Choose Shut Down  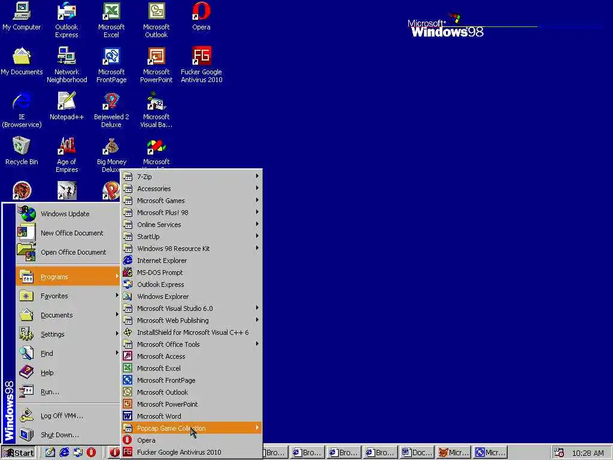(x=68, y=435)
